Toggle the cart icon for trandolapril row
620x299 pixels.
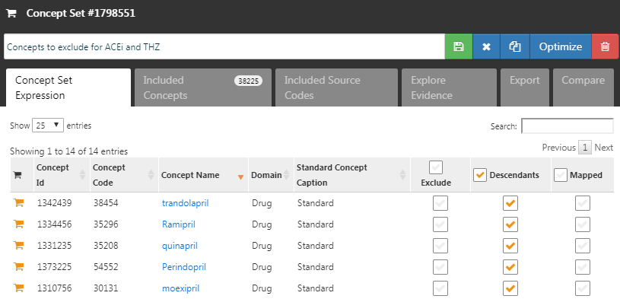tap(18, 203)
